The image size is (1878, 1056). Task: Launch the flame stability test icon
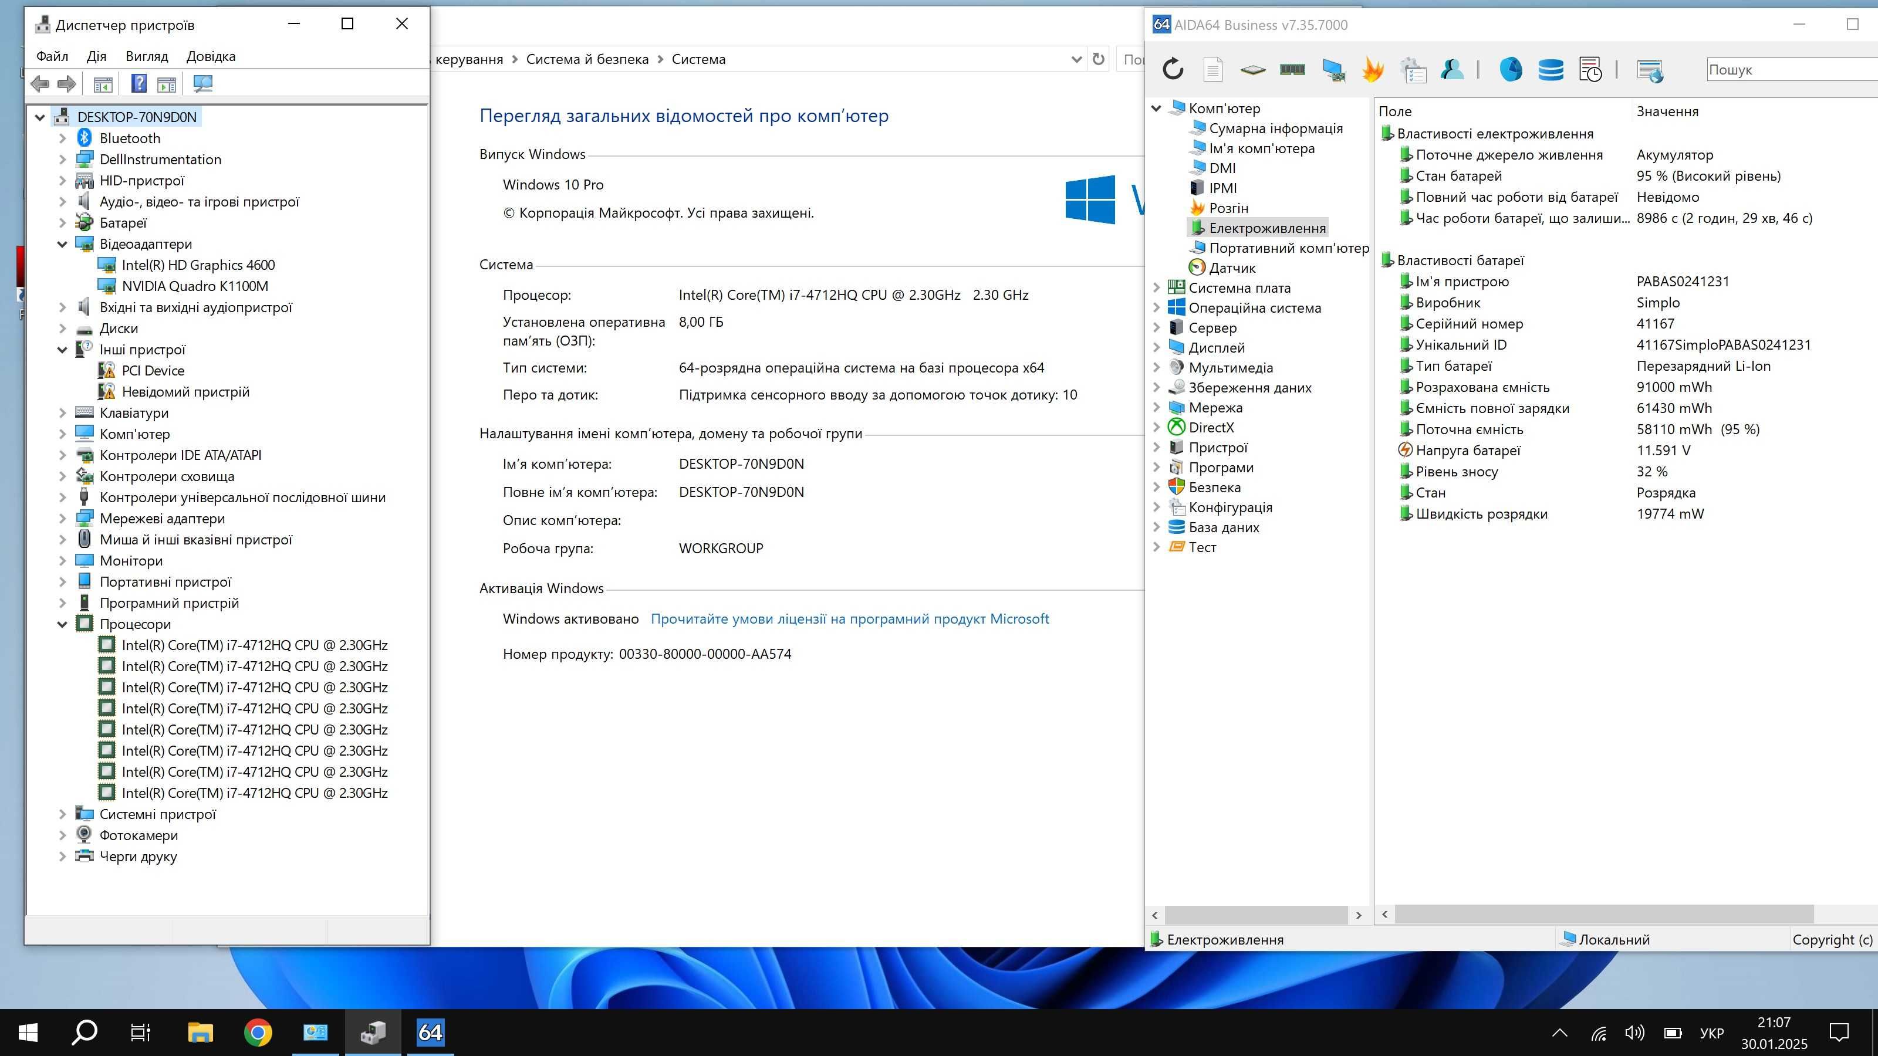[x=1373, y=69]
